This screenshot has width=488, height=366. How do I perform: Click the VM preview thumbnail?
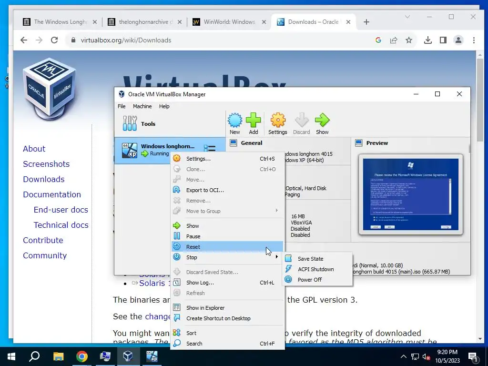[x=410, y=194]
